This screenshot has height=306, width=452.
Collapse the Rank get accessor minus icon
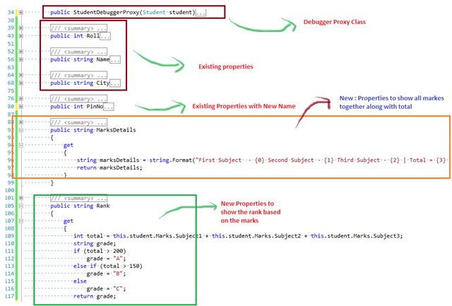click(21, 220)
